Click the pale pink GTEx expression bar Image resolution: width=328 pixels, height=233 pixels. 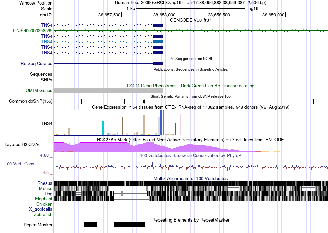point(180,125)
